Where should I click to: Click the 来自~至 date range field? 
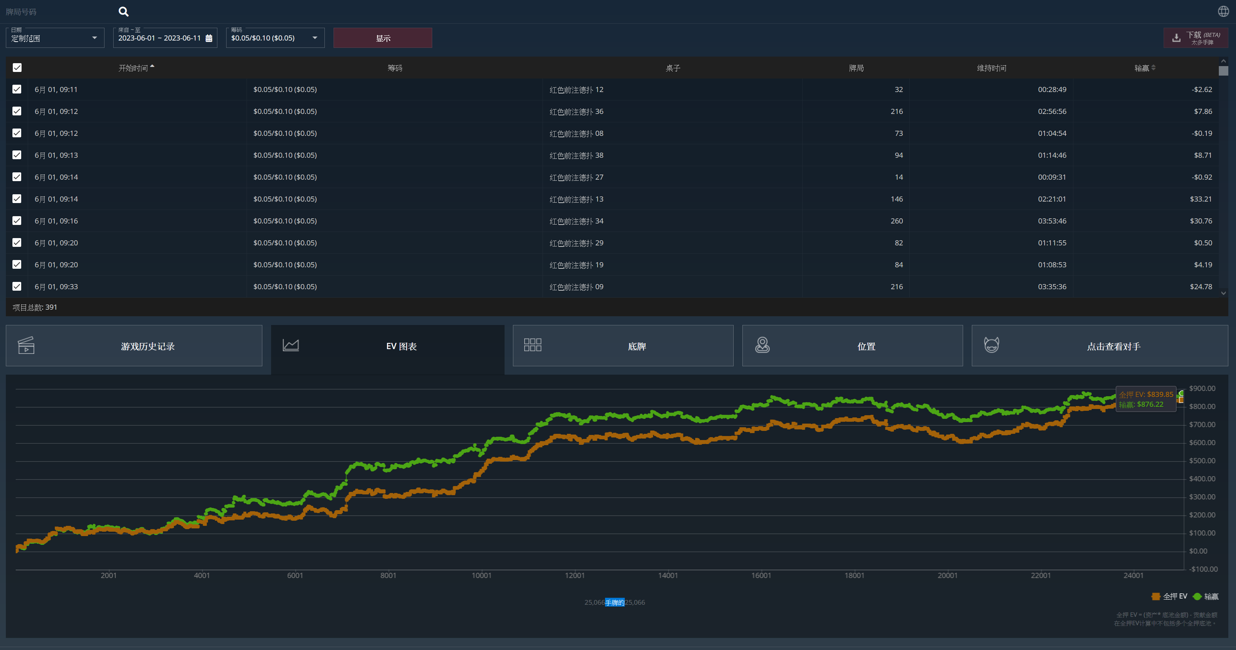click(x=165, y=38)
